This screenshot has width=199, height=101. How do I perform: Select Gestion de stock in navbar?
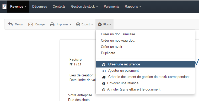coord(83,7)
